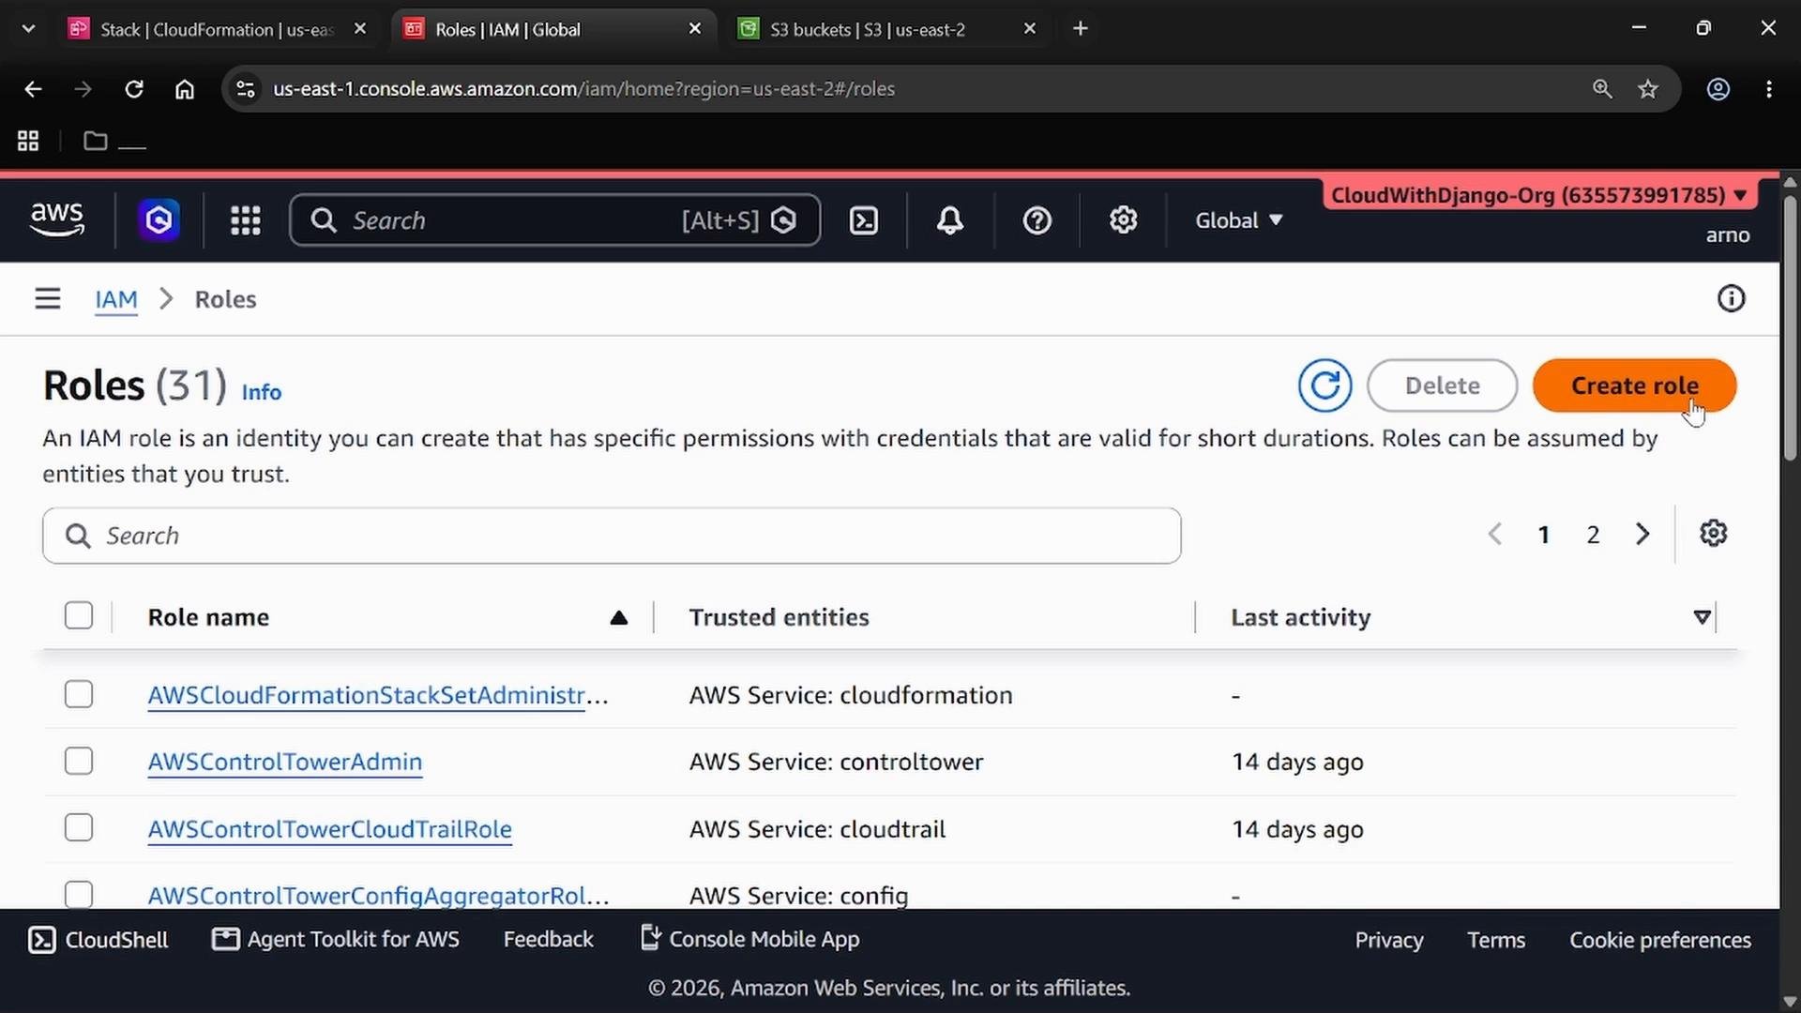Toggle the IAM side navigation hamburger menu

pos(48,299)
